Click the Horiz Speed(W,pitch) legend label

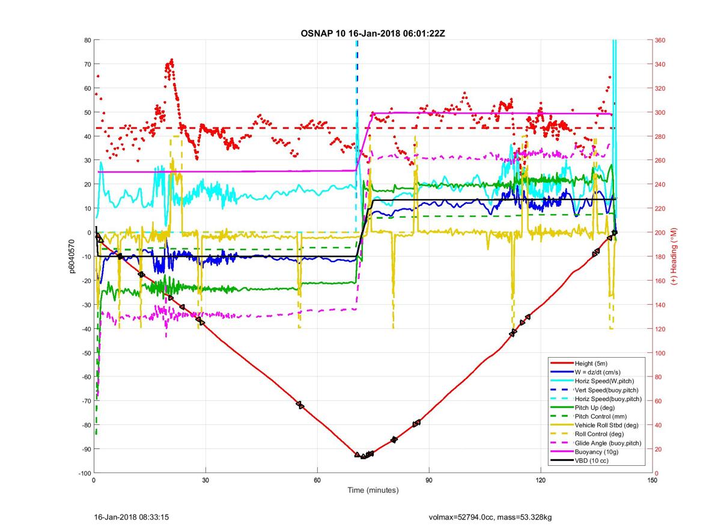[604, 381]
